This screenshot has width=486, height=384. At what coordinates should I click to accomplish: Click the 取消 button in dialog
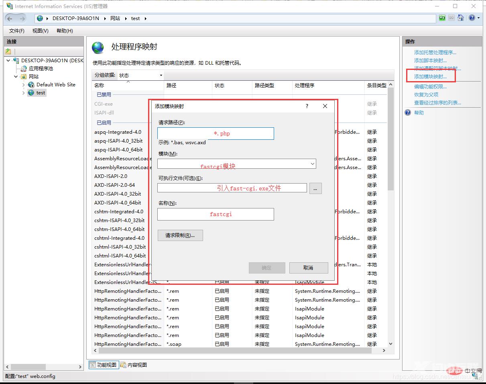coord(308,268)
